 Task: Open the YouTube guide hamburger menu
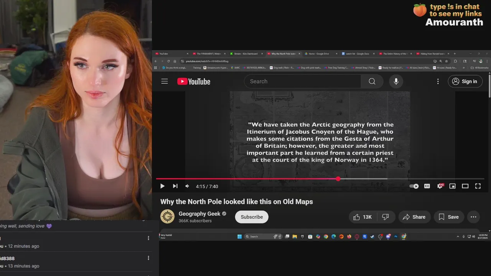click(x=165, y=81)
